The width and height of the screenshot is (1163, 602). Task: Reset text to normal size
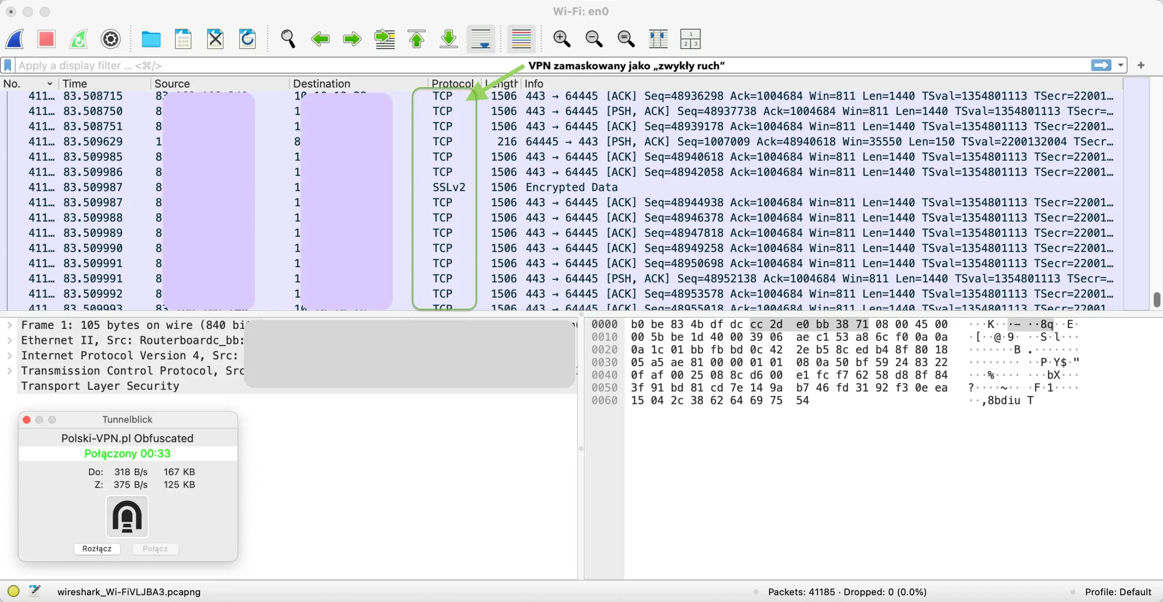[626, 39]
